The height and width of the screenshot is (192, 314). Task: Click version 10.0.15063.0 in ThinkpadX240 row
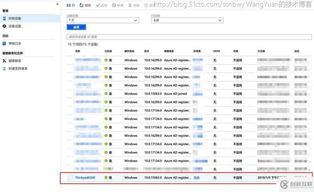153,177
